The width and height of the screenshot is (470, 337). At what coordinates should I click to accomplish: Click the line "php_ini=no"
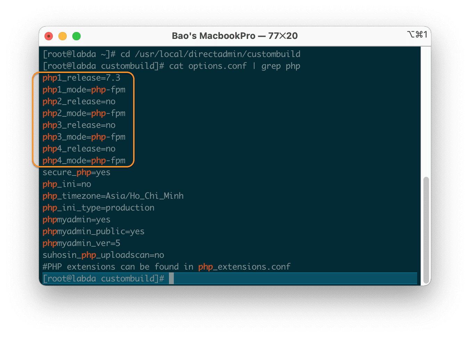point(67,184)
